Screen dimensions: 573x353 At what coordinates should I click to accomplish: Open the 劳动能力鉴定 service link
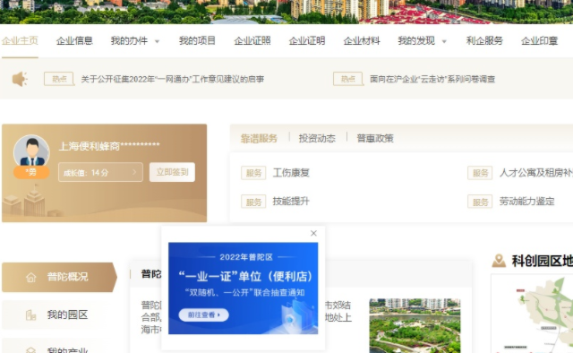click(x=526, y=202)
